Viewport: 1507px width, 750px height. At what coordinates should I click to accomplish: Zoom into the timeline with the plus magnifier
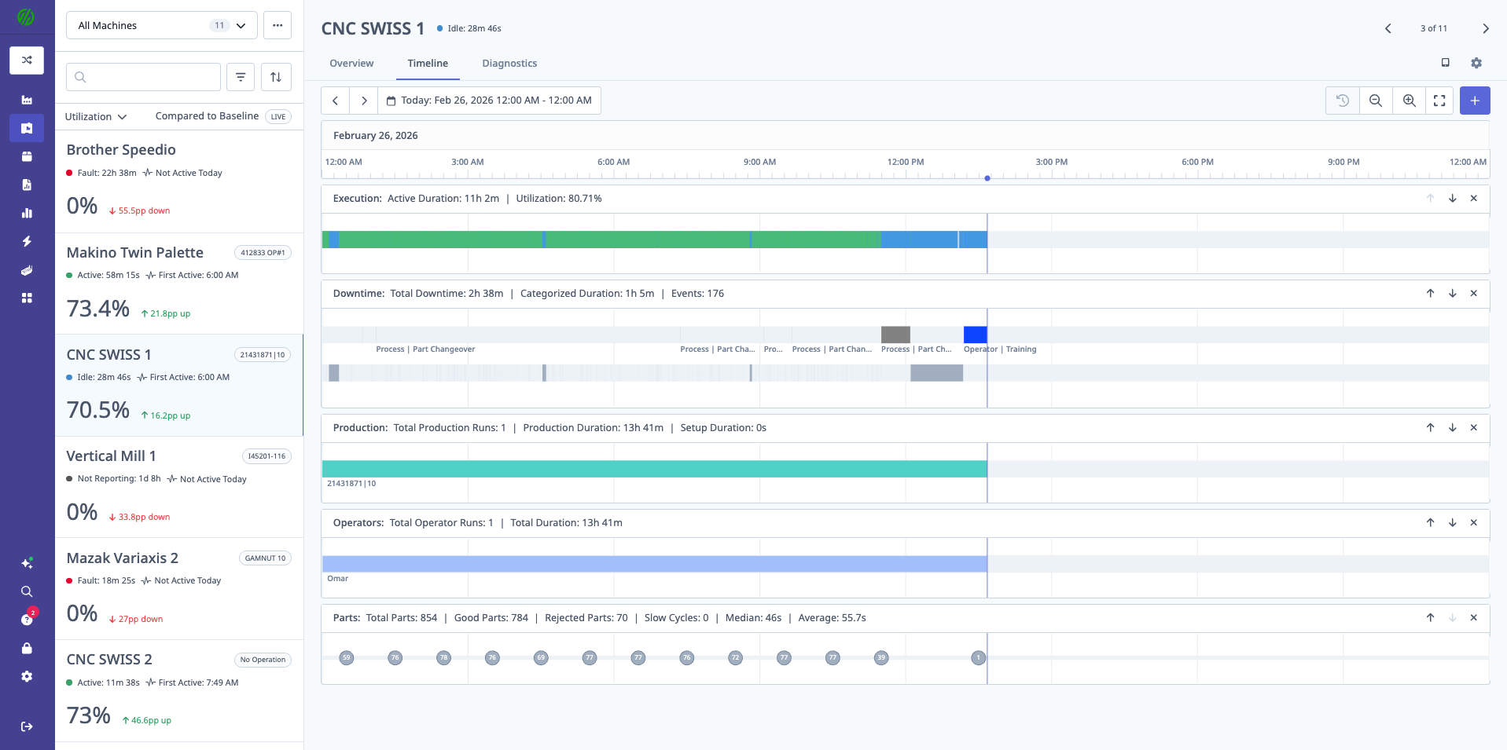click(1409, 101)
